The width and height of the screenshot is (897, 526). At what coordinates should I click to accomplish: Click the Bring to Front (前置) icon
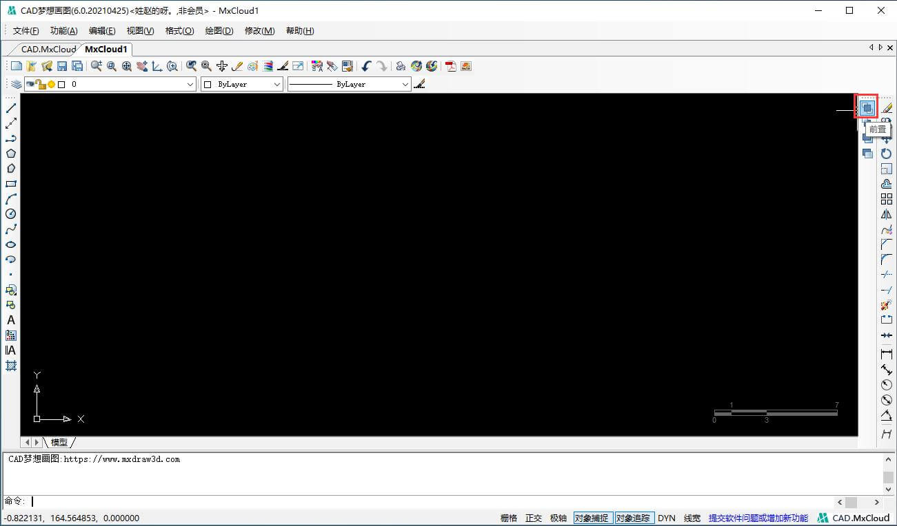pos(867,107)
